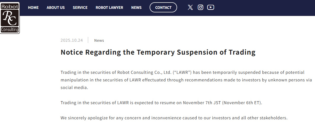Open the X (Twitter) social link
315x134 pixels.
(190, 7)
